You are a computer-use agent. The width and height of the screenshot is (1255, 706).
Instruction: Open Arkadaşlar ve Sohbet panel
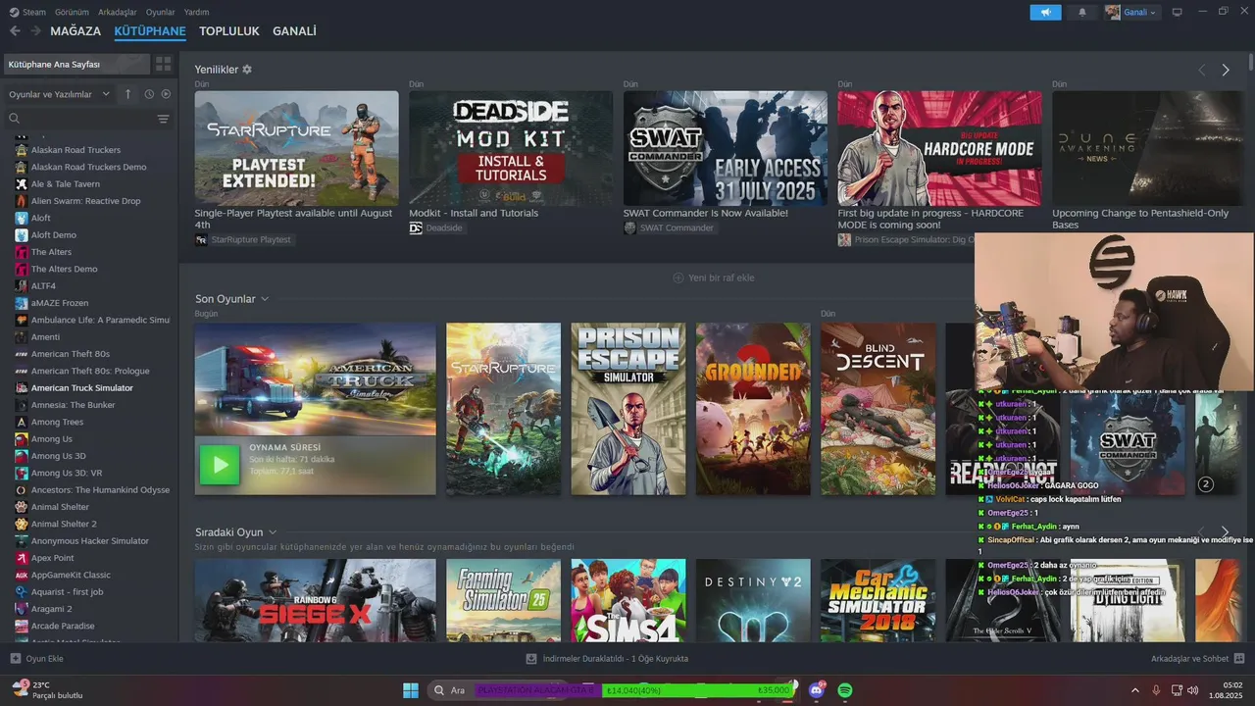pyautogui.click(x=1197, y=659)
